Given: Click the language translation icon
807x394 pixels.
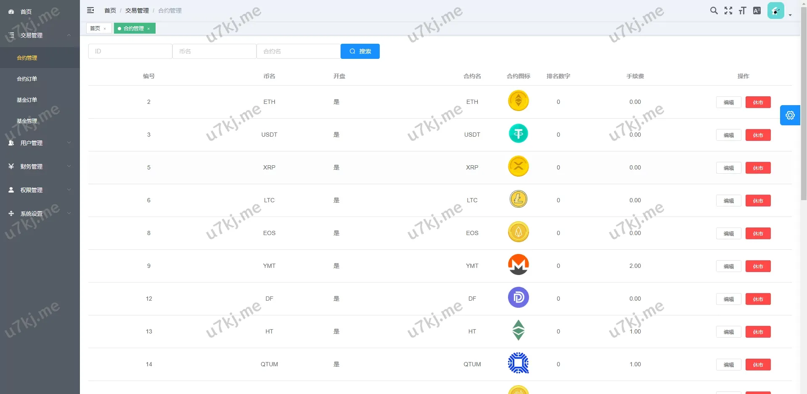Looking at the screenshot, I should (757, 11).
